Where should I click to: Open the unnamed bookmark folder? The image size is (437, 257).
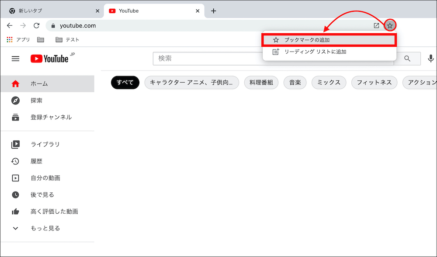coord(41,40)
